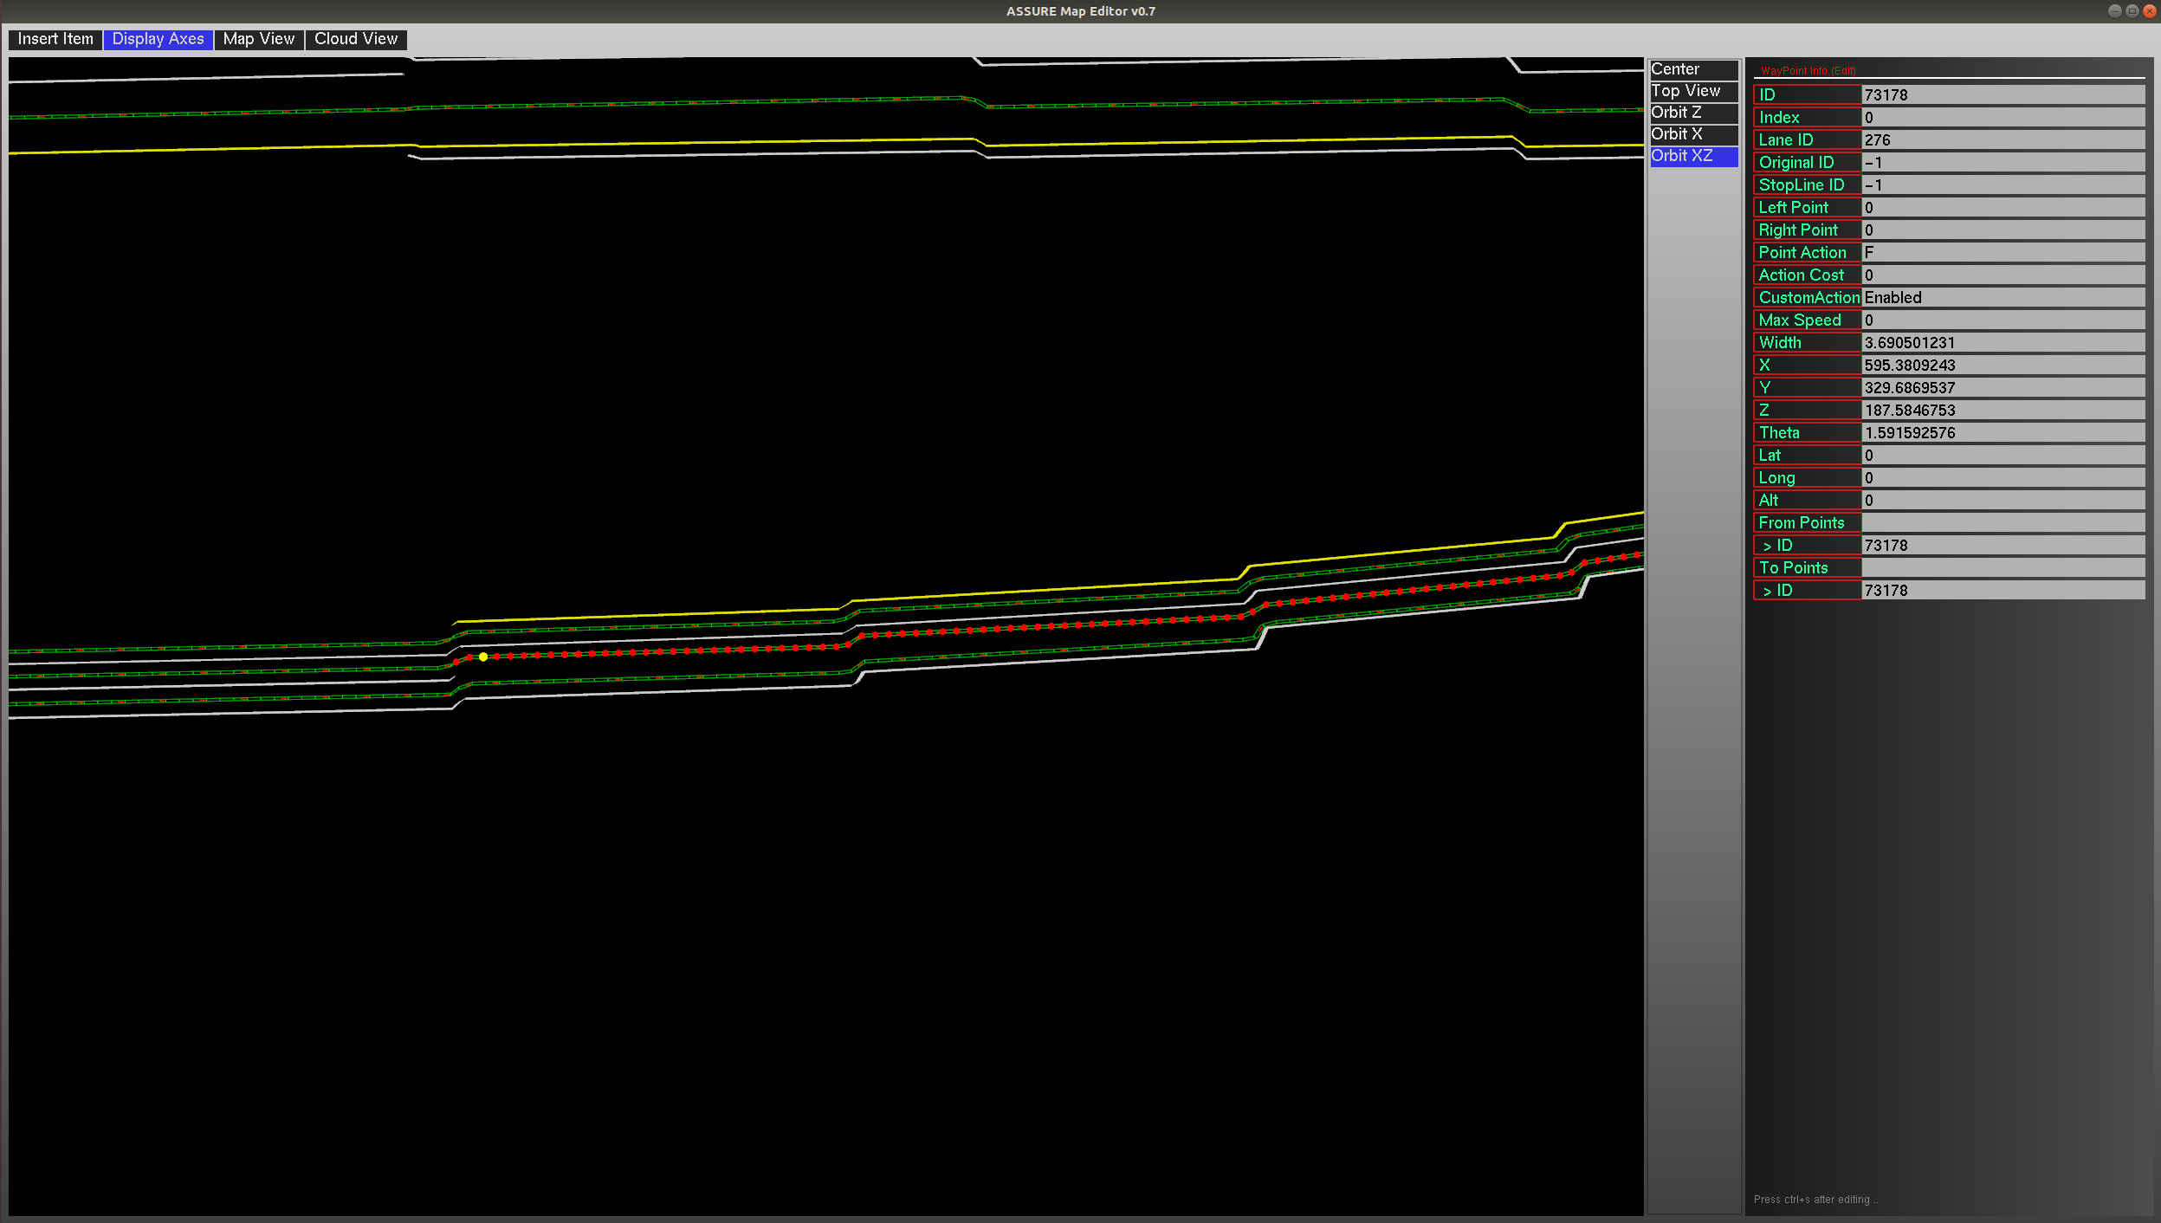This screenshot has height=1223, width=2161.
Task: Click the CustomAction Enabled field
Action: click(2002, 297)
